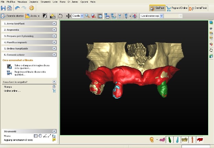This screenshot has width=214, height=148.
Task: Click the cart icon next to Ordine online
Action: (54, 91)
